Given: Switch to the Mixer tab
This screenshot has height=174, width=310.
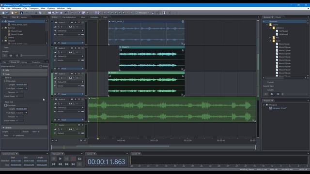Looking at the screenshot, I should [83, 17].
